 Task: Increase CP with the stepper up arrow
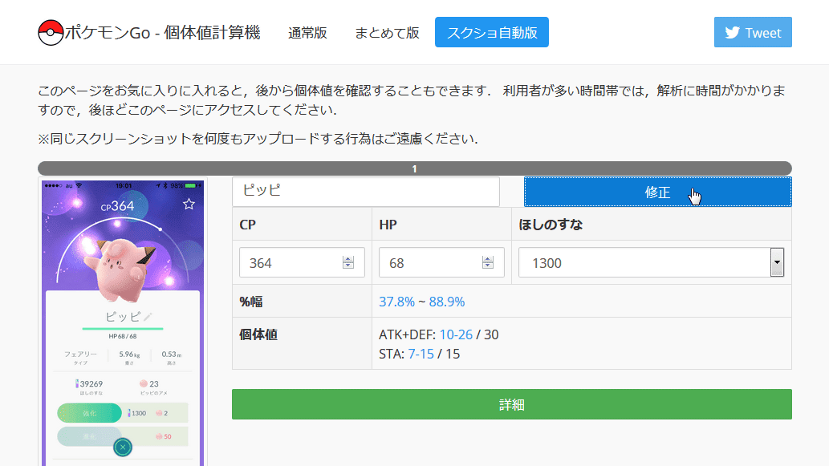tap(347, 259)
